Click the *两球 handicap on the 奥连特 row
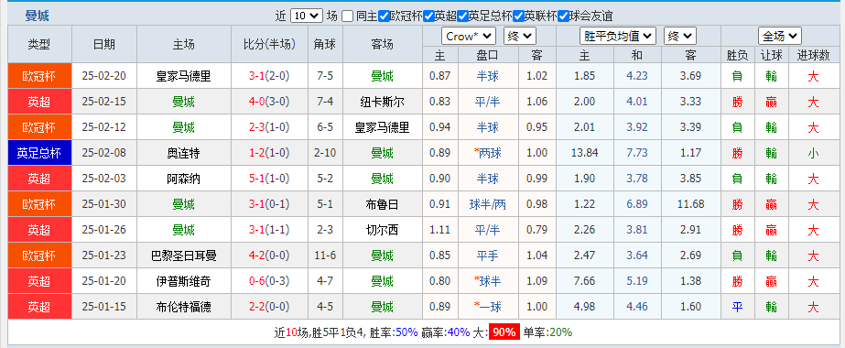The image size is (845, 348). click(488, 153)
